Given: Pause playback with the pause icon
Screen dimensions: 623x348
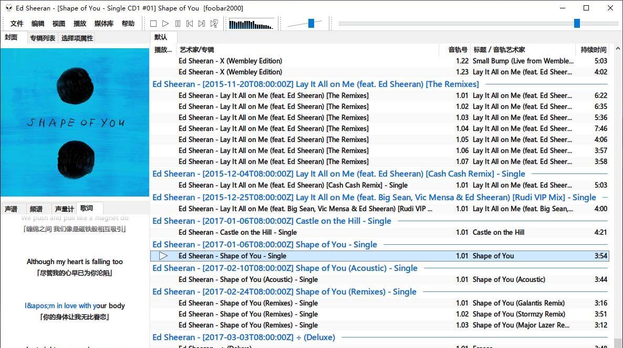Looking at the screenshot, I should coord(178,24).
